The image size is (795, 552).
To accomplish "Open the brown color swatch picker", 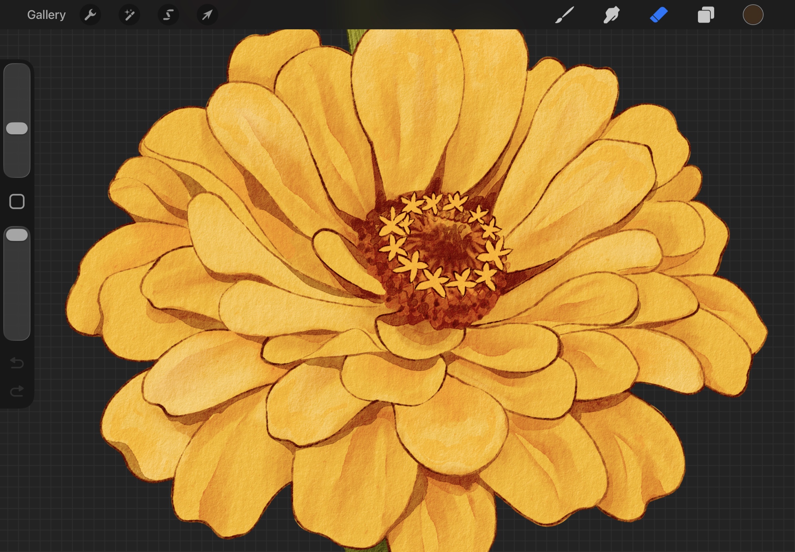I will coord(753,15).
